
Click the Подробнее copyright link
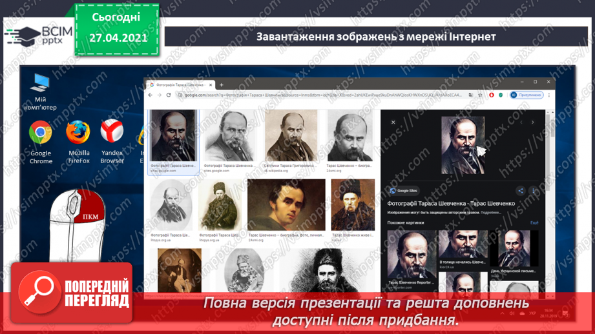point(490,213)
